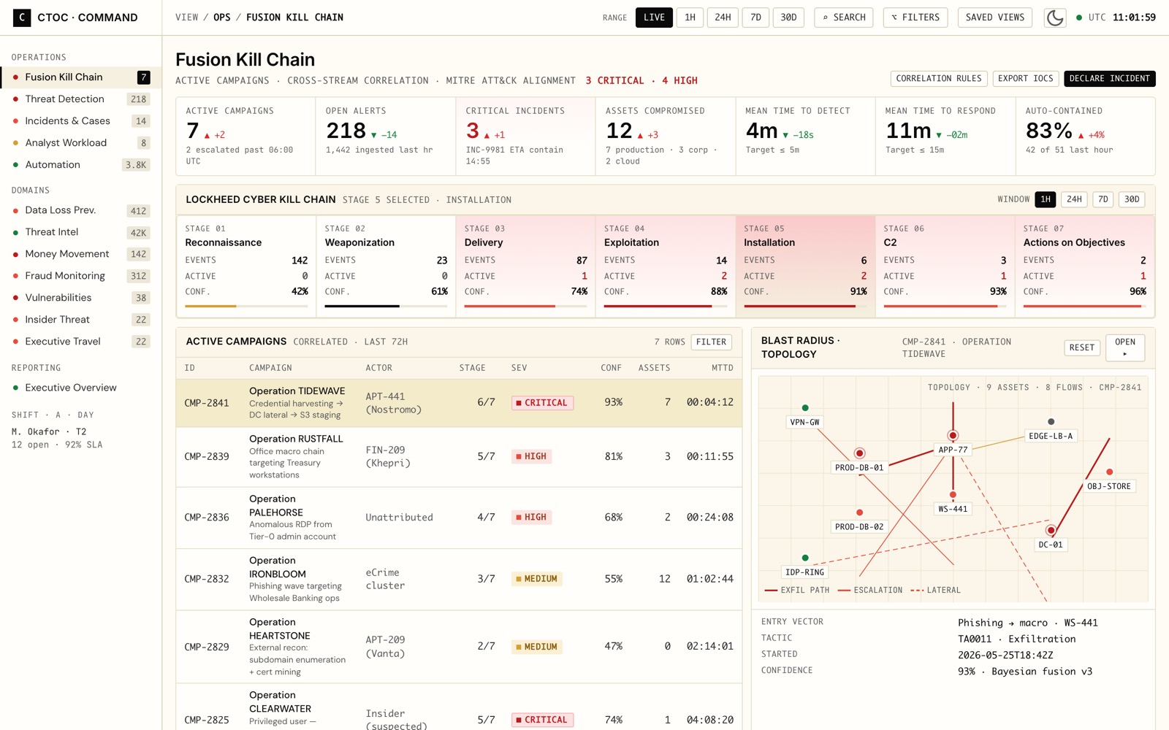
Task: Click the CTOC logo square
Action: [x=22, y=18]
